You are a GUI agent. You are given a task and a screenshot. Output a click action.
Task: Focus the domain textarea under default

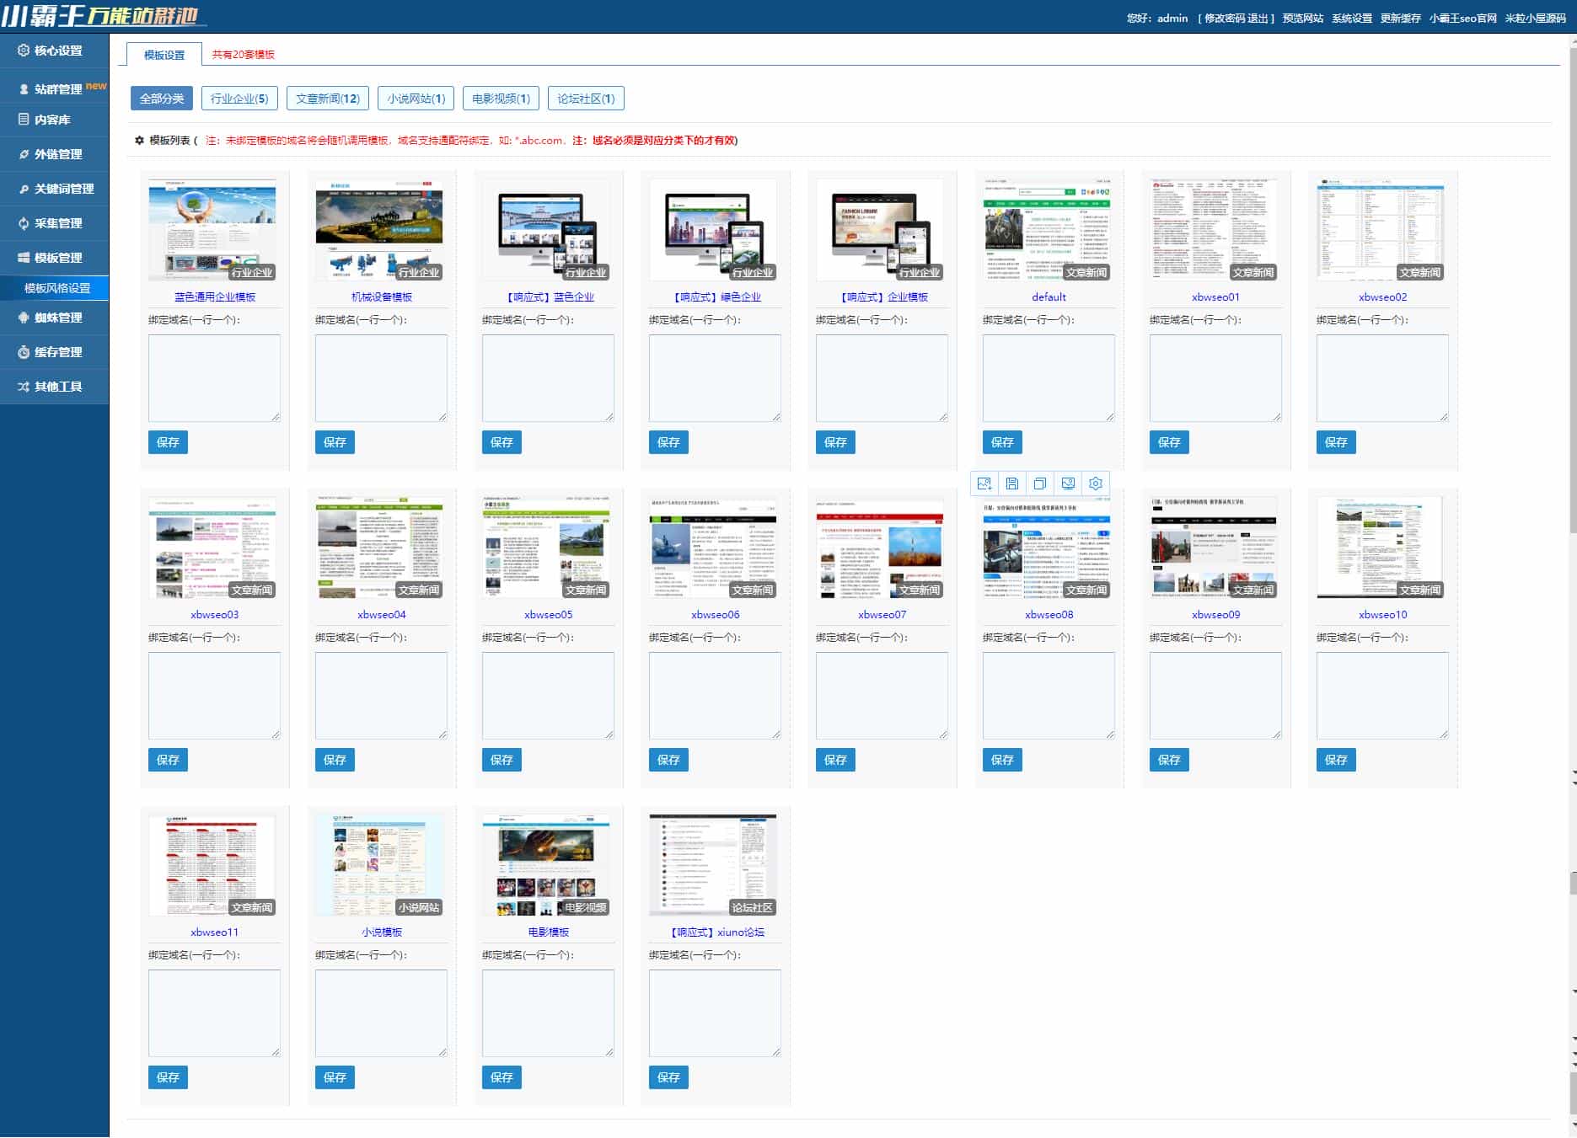tap(1049, 378)
